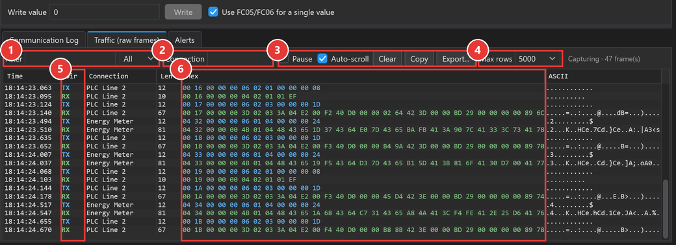The height and width of the screenshot is (245, 676).
Task: Select Energy Meter in the 18:14:23.510 row
Action: pyautogui.click(x=109, y=130)
